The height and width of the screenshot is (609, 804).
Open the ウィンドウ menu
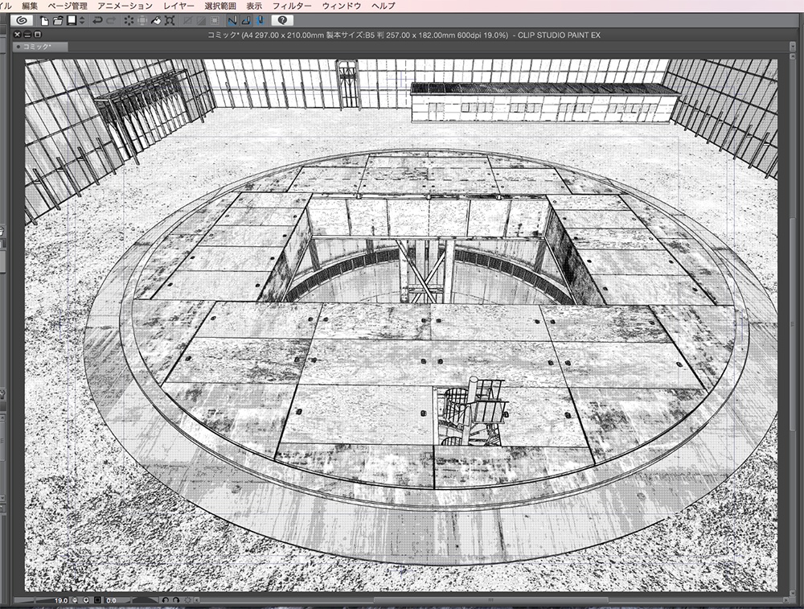pyautogui.click(x=342, y=6)
